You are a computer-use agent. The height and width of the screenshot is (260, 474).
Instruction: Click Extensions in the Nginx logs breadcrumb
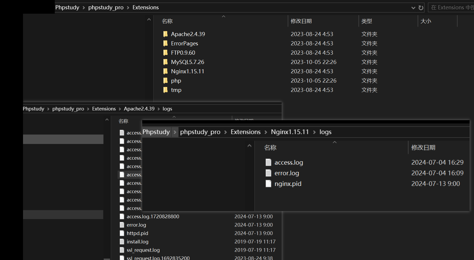(246, 132)
